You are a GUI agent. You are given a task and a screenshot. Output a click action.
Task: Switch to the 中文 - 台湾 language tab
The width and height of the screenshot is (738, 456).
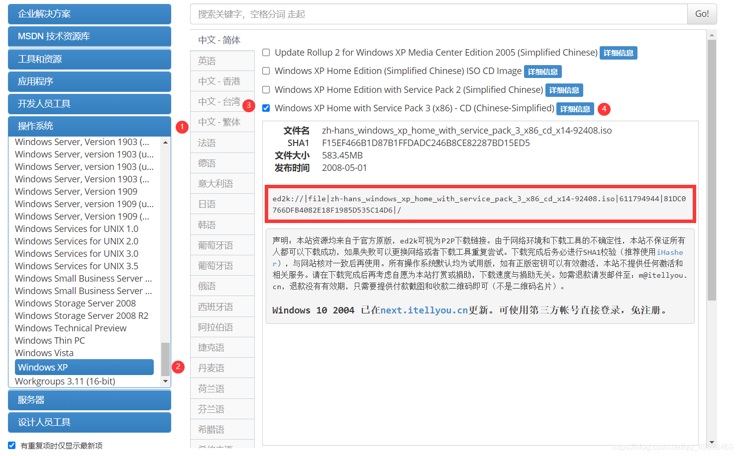[222, 101]
